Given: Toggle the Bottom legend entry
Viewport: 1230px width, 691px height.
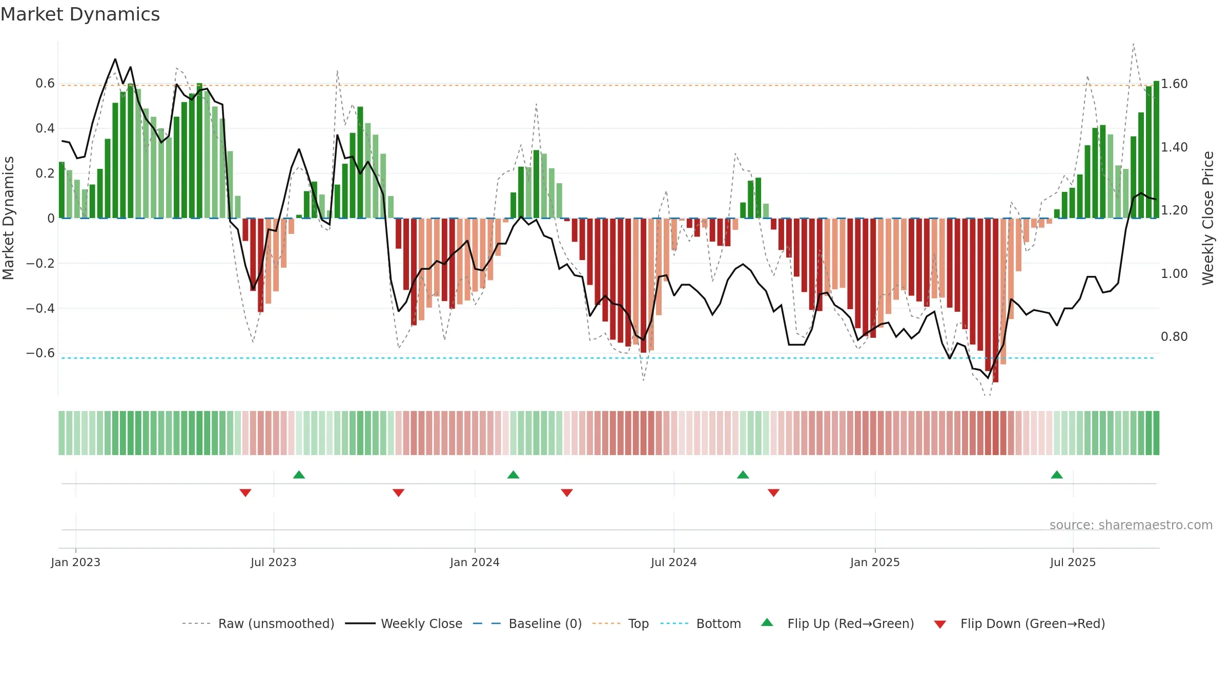Looking at the screenshot, I should [701, 623].
